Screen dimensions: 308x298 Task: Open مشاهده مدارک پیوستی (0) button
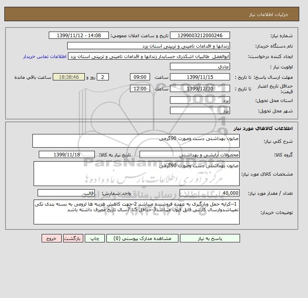[x=142, y=238]
